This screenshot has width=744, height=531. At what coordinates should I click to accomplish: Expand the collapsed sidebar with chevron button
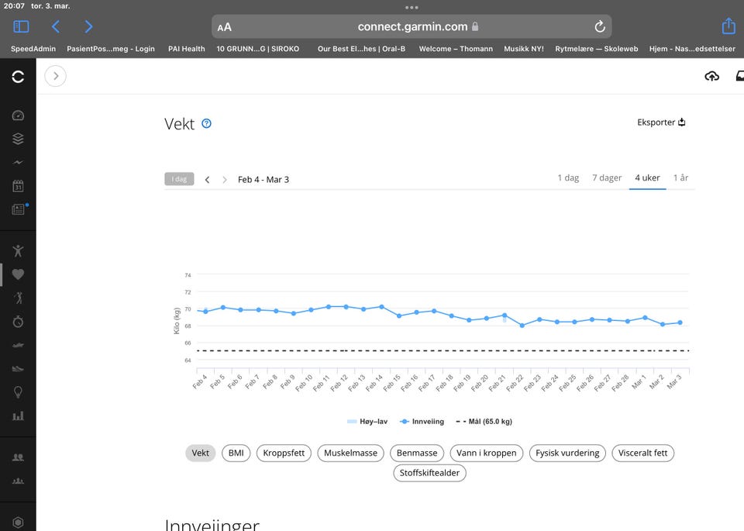(x=56, y=76)
